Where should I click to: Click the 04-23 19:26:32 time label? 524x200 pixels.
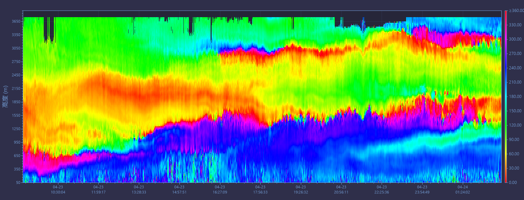click(x=301, y=189)
